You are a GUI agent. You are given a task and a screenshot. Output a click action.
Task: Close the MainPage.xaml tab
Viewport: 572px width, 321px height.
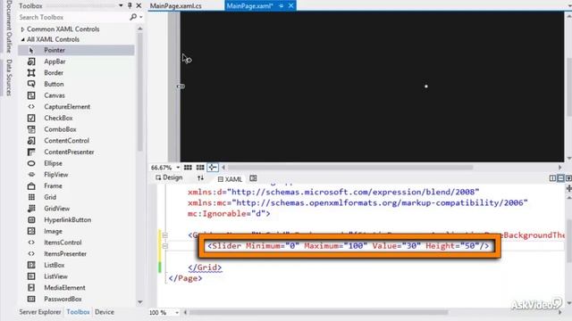point(290,6)
